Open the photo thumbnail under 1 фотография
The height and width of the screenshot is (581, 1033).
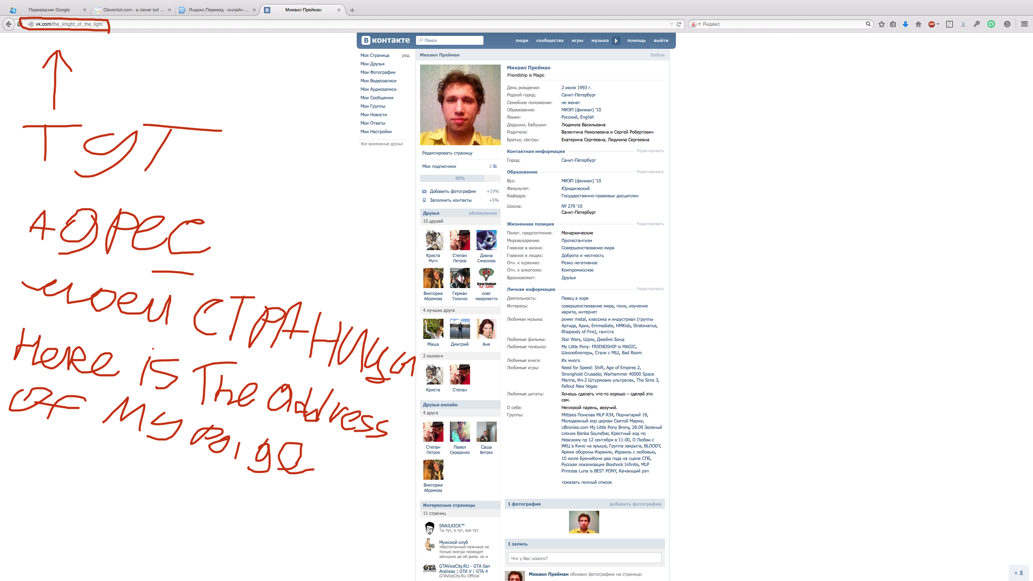584,522
